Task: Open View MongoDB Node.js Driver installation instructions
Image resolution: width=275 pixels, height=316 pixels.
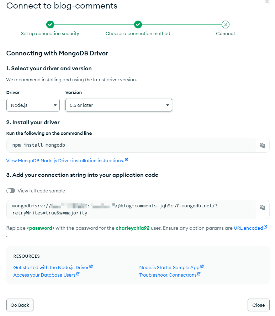Action: 65,161
